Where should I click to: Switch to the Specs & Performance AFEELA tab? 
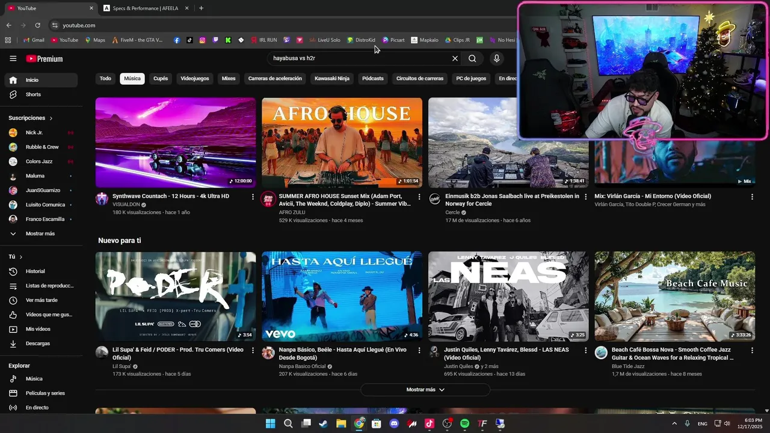[x=146, y=8]
